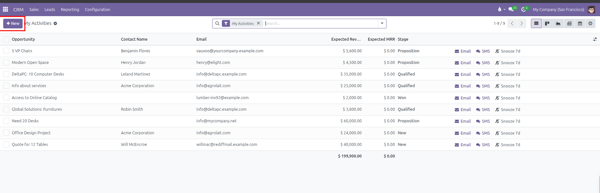The height and width of the screenshot is (193, 600).
Task: Open the user avatar menu
Action: coord(591,9)
